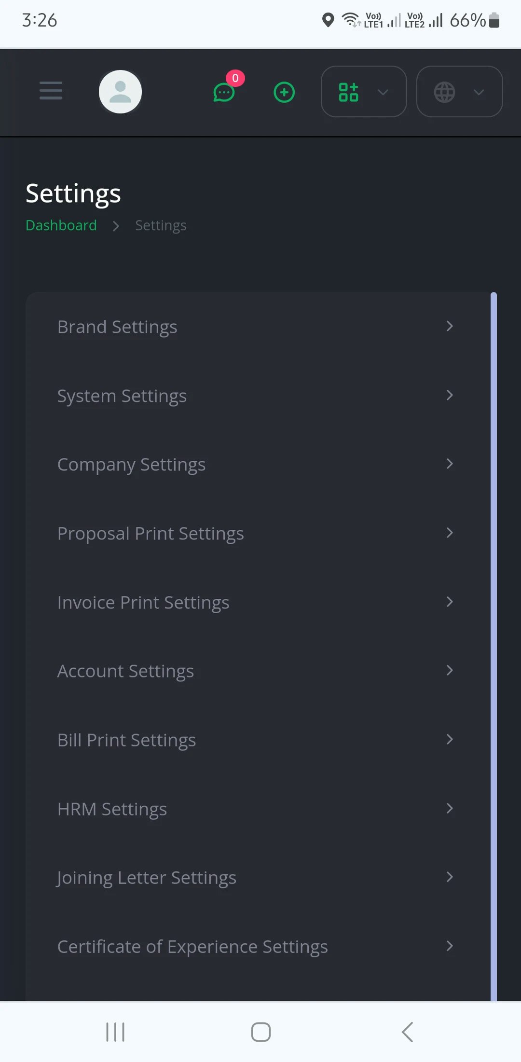The image size is (521, 1062).
Task: Open the apps grid dropdown
Action: coord(363,92)
